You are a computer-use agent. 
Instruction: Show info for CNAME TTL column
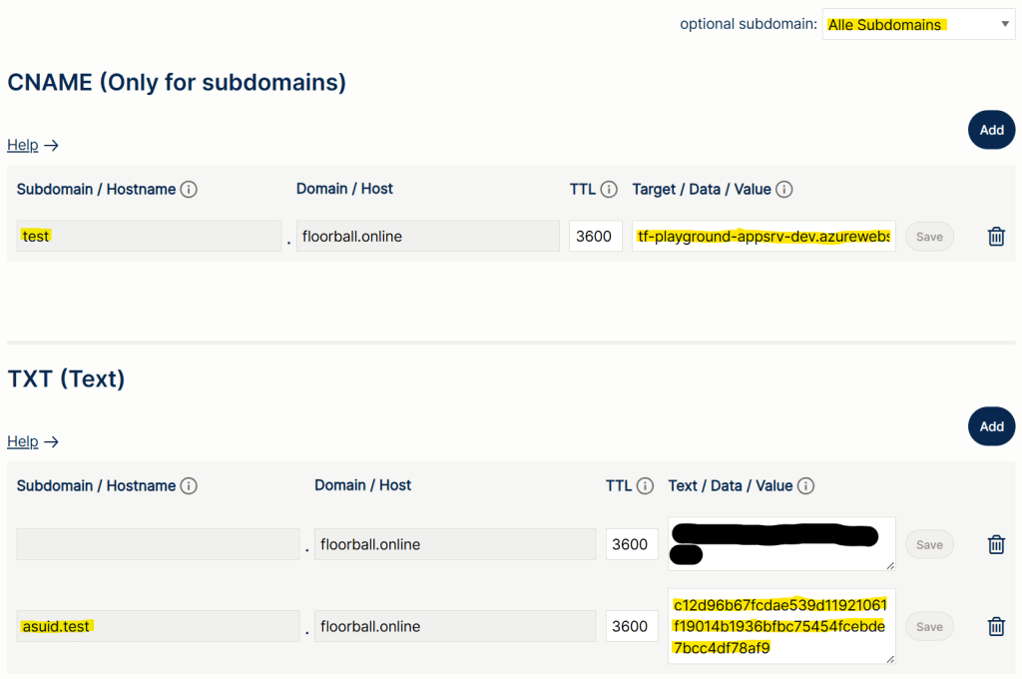tap(609, 190)
